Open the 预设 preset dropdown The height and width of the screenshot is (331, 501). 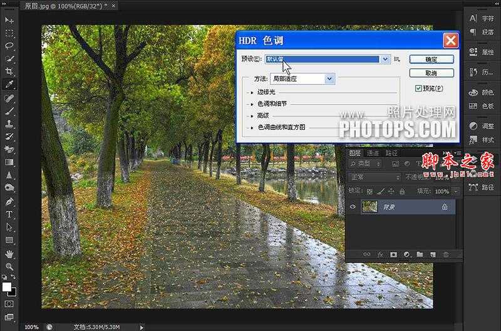[x=328, y=59]
